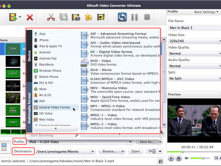This screenshot has height=166, width=221.
Task: Click the Add Output Profile icon
Action: (x=101, y=17)
